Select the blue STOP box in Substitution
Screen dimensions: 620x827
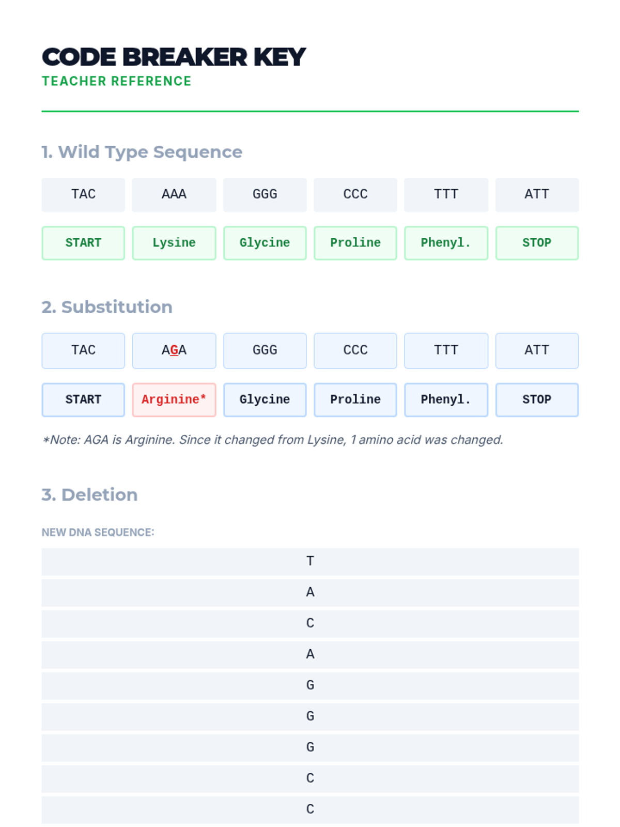click(537, 400)
